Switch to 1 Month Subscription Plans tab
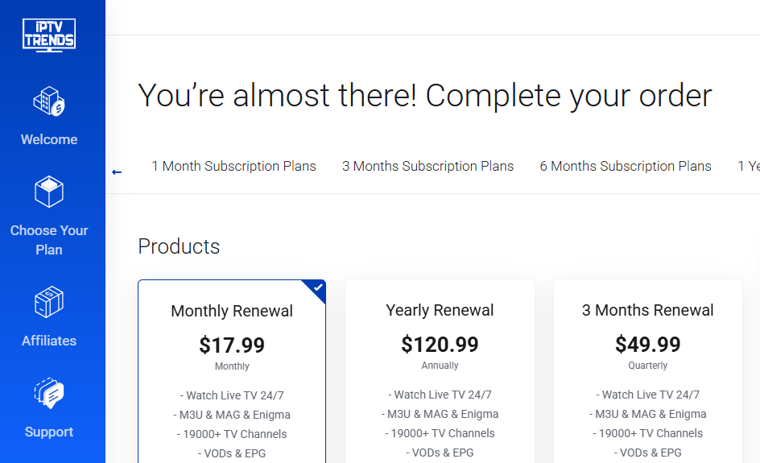Viewport: 760px width, 463px height. click(233, 167)
